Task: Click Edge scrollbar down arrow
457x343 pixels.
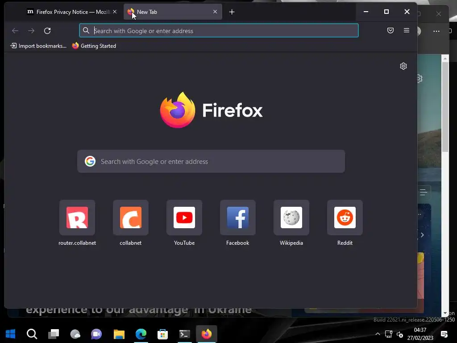Action: tap(445, 313)
